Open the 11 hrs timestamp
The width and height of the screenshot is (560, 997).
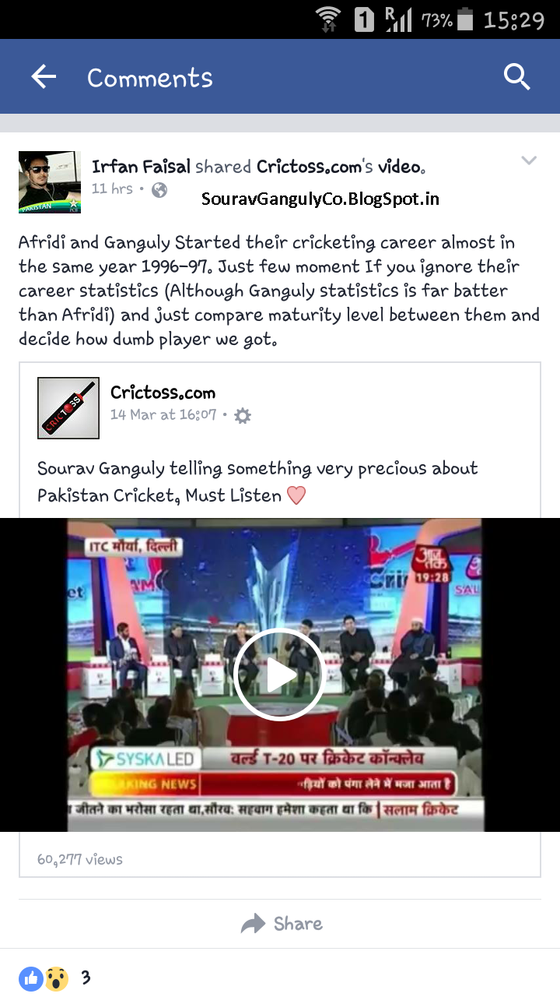pos(112,188)
